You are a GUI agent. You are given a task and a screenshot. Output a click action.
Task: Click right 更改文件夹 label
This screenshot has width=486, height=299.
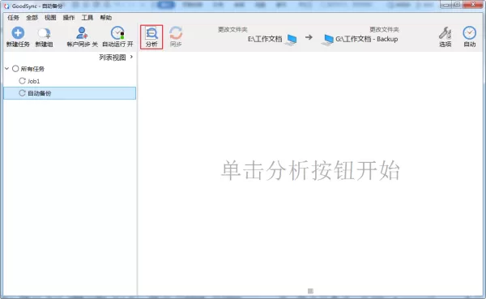pyautogui.click(x=384, y=29)
